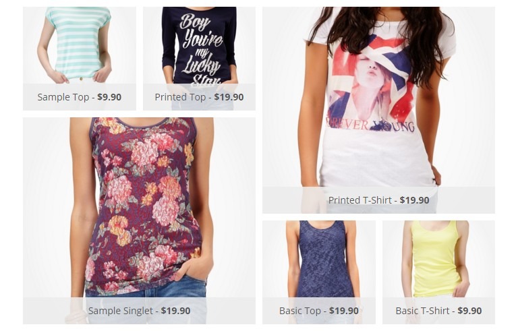Open the floral Sample Singlet image
This screenshot has width=518, height=331.
tap(139, 208)
